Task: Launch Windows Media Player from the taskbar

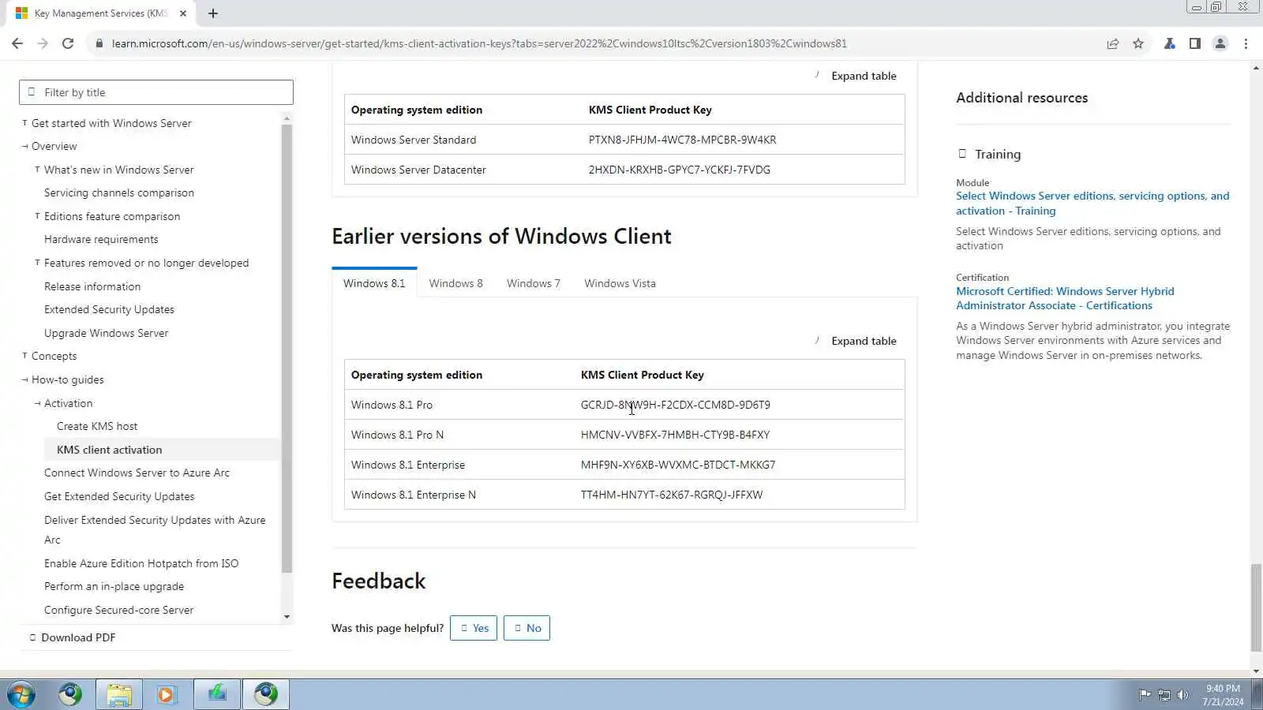Action: (167, 694)
